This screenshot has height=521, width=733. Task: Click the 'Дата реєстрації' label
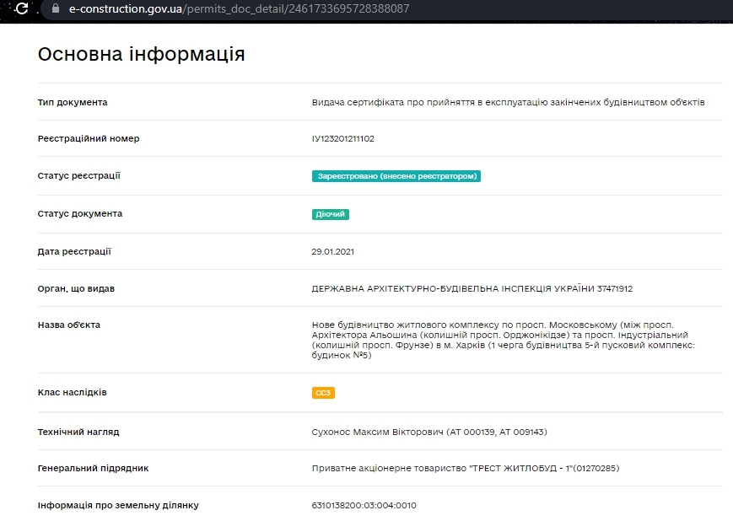click(74, 251)
